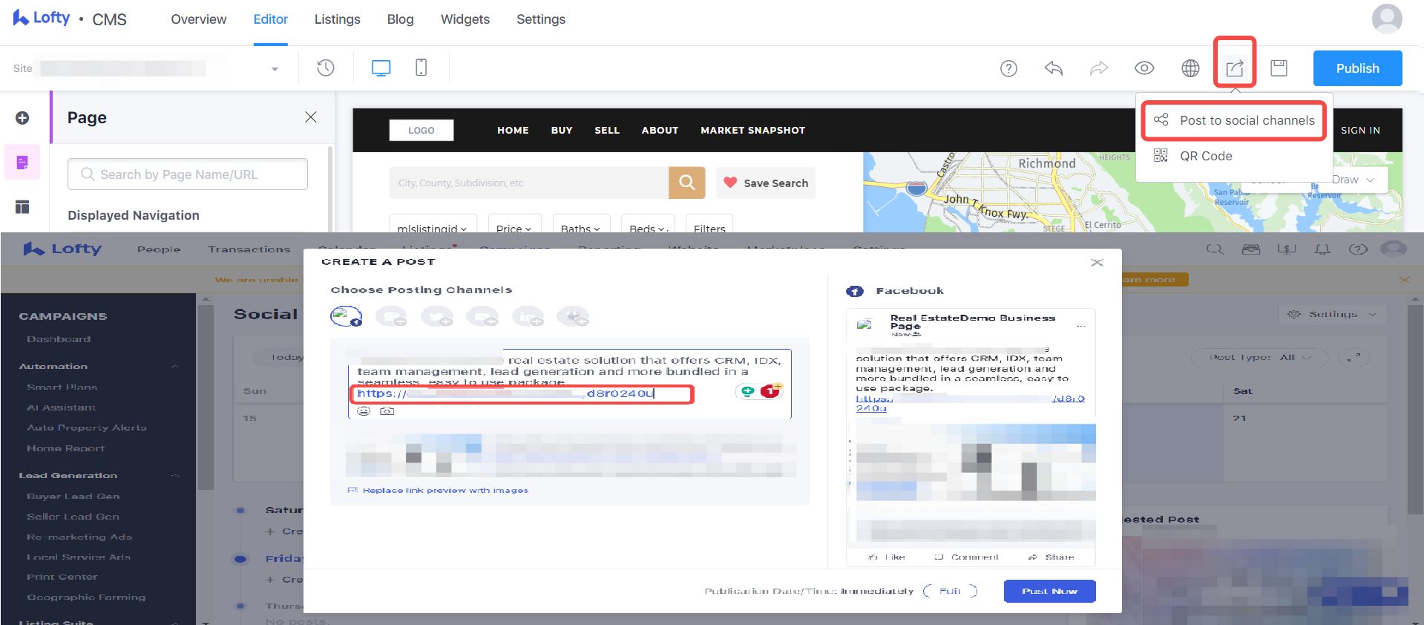Switch to desktop preview mode

pos(381,68)
